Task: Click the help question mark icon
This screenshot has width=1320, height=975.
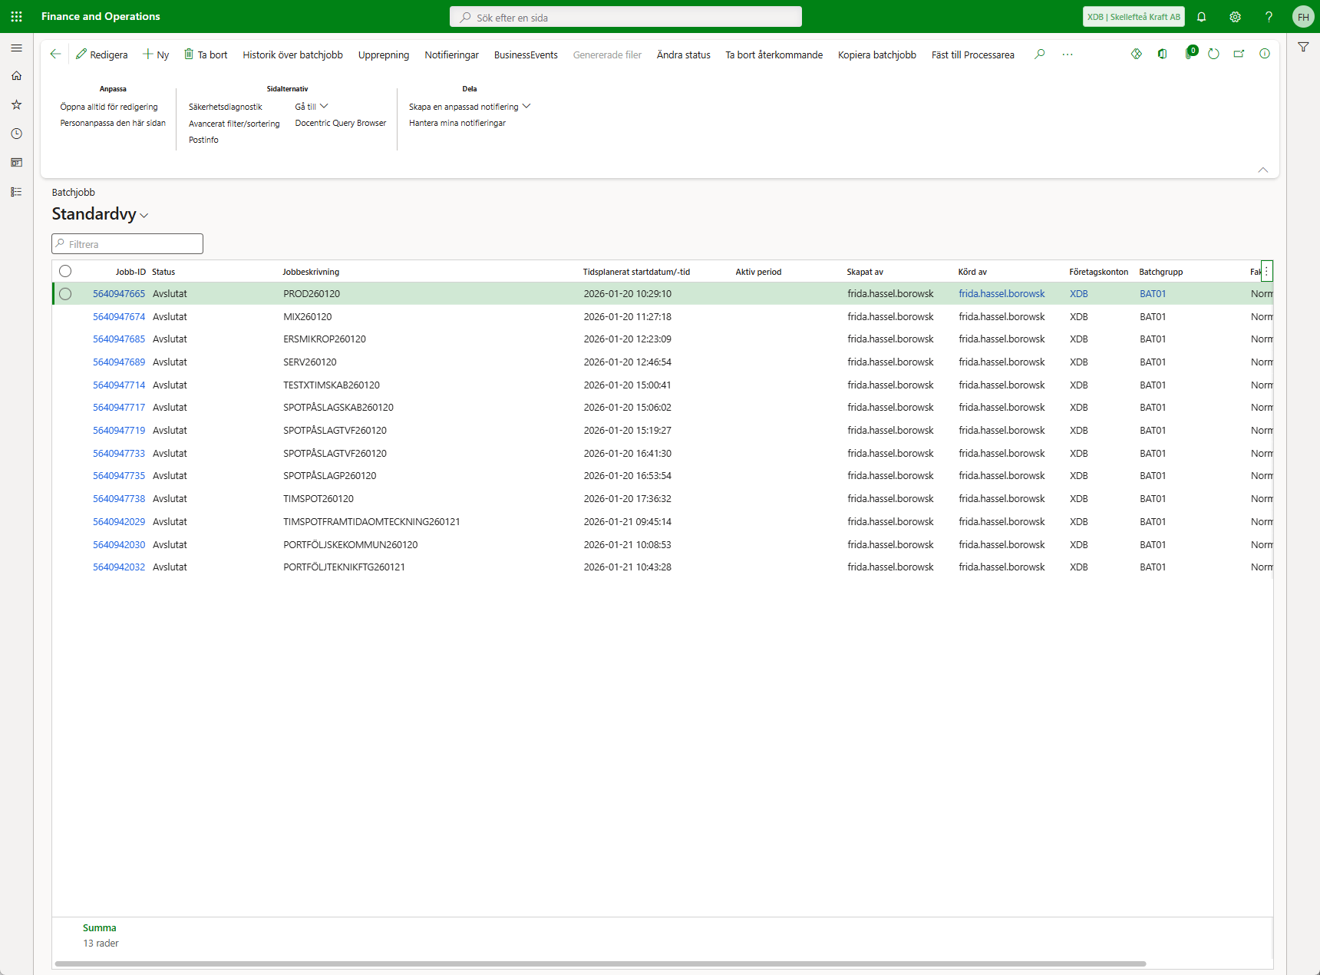Action: [x=1269, y=17]
